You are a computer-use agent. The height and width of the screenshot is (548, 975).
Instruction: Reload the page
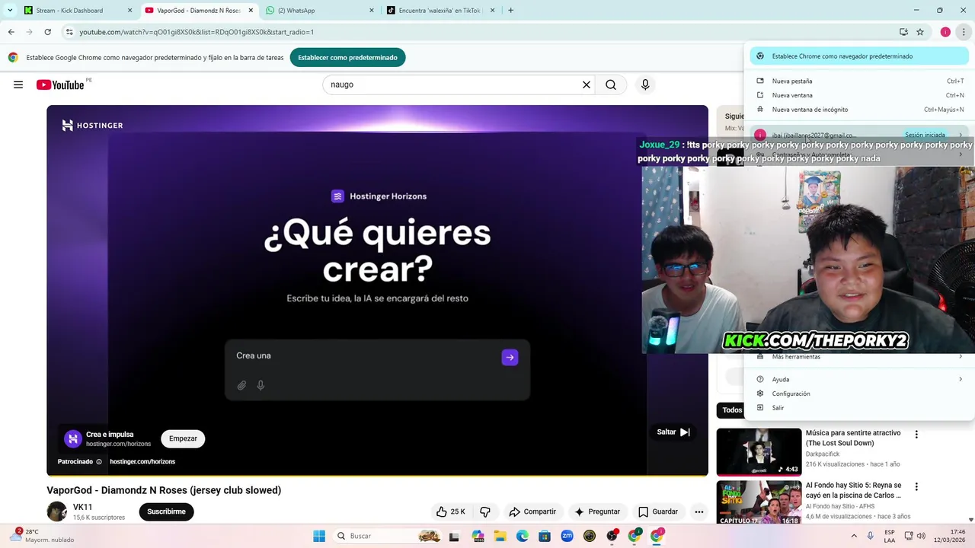[x=47, y=32]
